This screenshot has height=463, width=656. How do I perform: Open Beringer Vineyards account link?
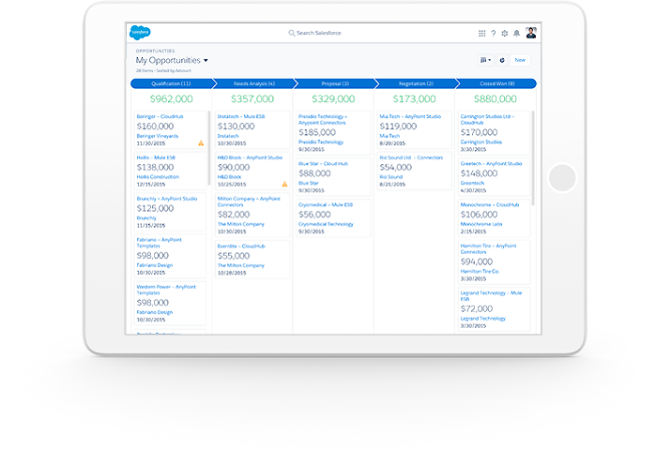click(158, 136)
